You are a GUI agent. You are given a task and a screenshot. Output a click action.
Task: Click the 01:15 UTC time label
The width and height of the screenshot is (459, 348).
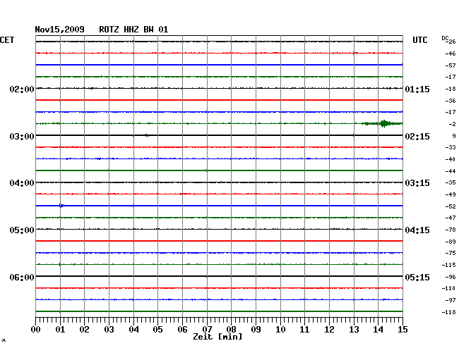click(x=417, y=89)
